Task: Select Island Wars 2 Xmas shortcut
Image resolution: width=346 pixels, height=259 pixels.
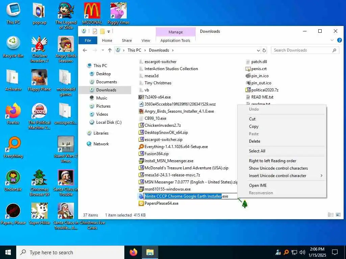Action: 66,150
